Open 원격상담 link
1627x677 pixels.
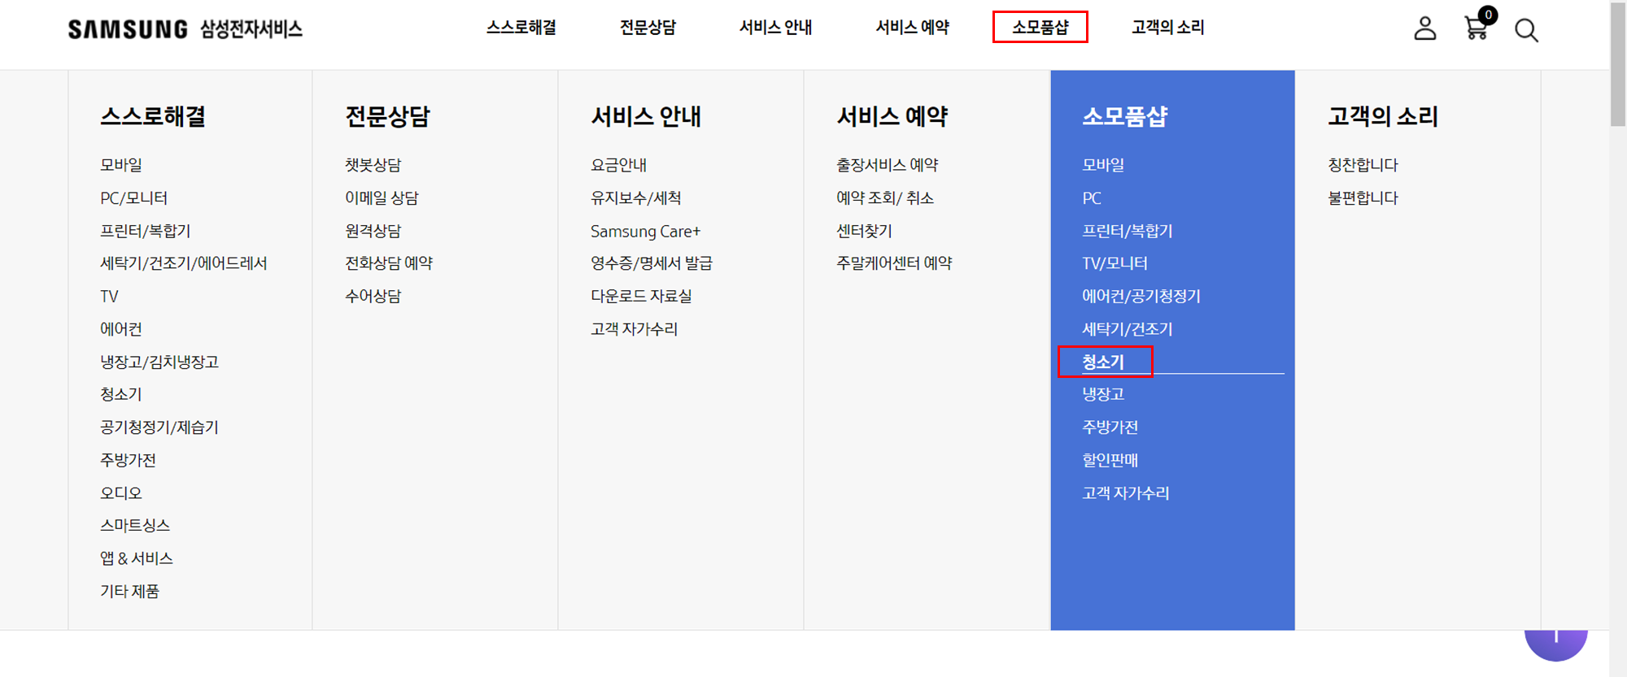pos(373,231)
